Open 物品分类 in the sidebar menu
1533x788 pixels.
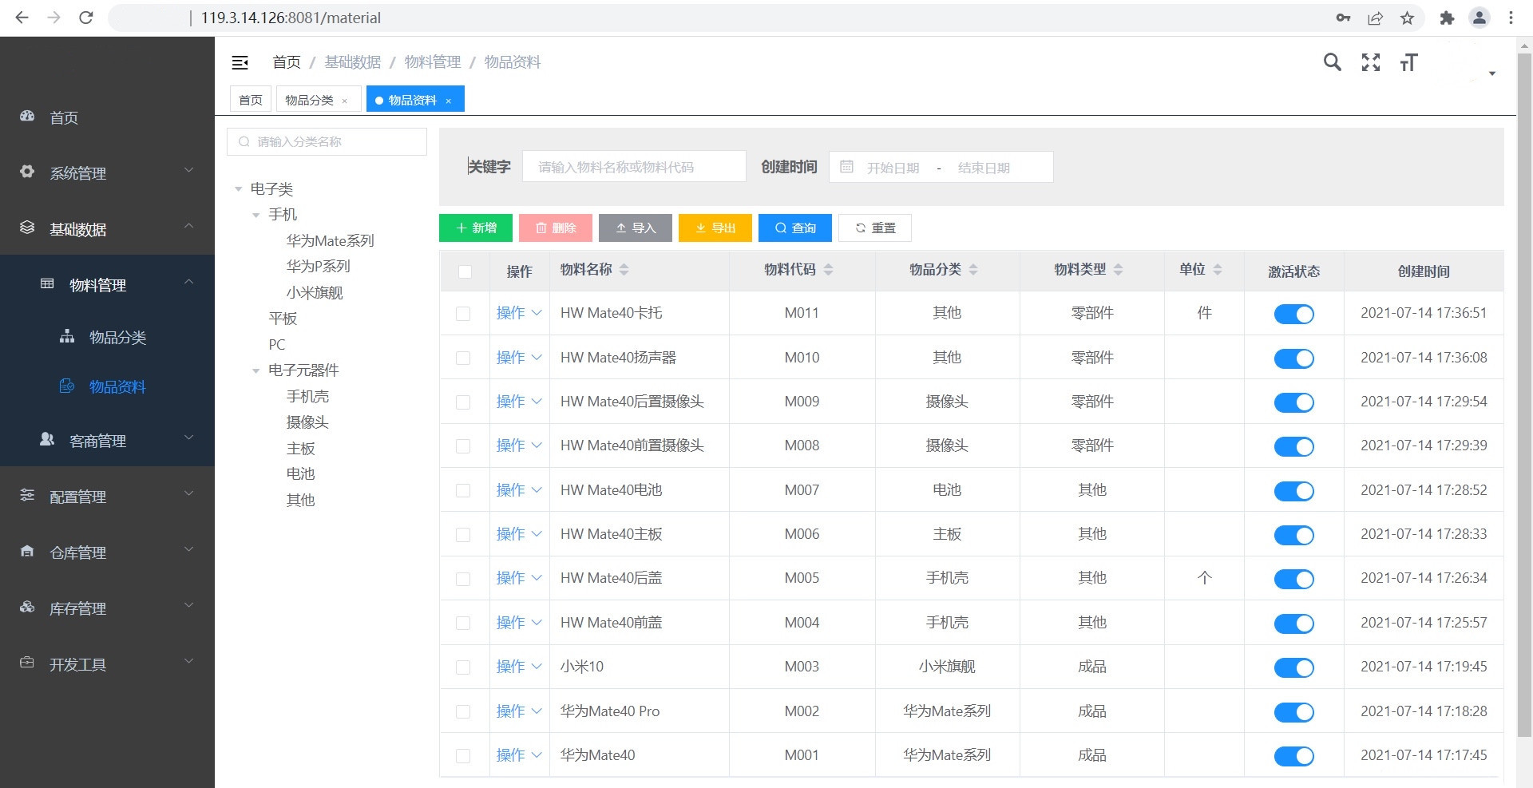point(117,337)
